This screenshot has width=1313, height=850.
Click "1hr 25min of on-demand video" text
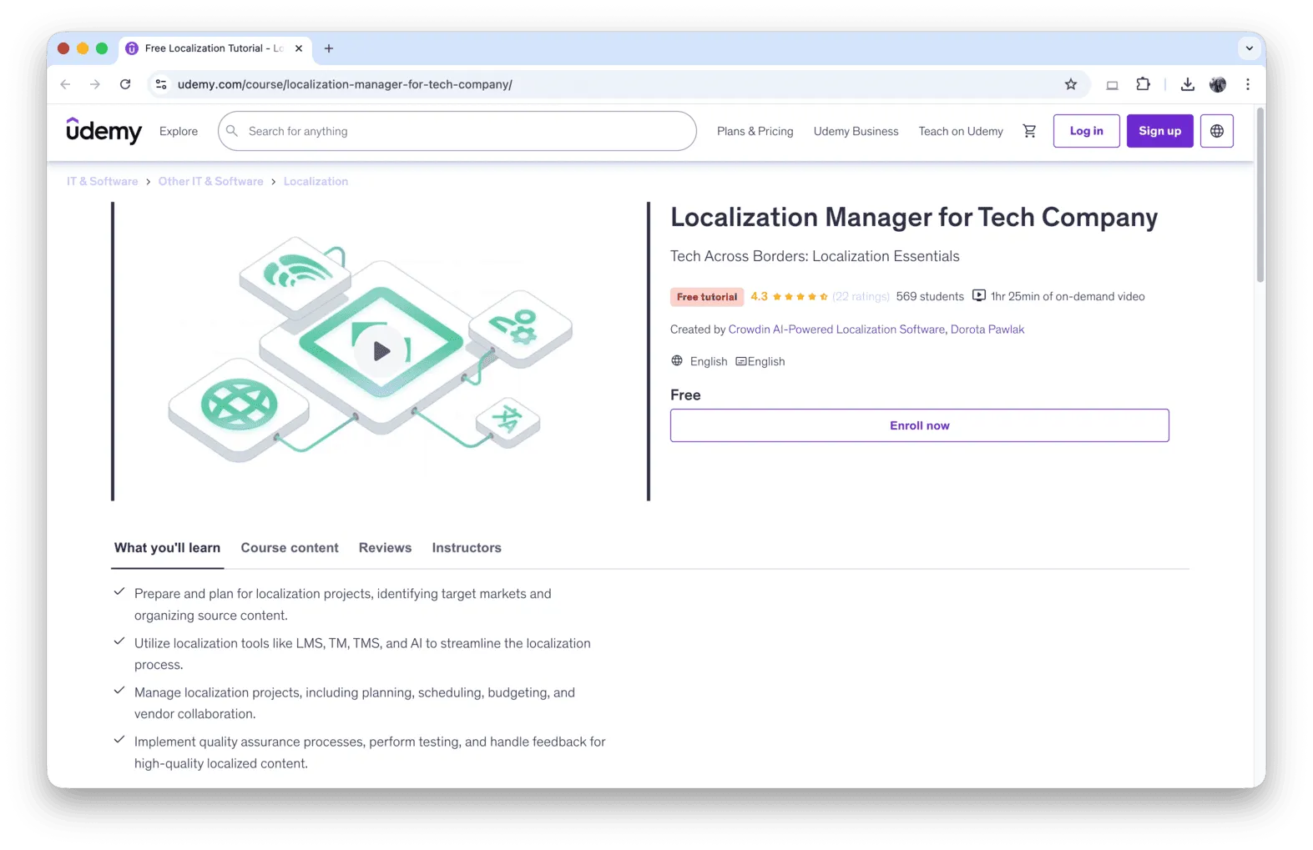1068,296
